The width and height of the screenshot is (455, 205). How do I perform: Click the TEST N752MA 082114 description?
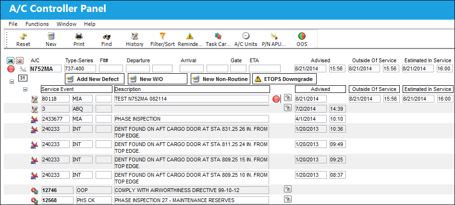pos(192,99)
